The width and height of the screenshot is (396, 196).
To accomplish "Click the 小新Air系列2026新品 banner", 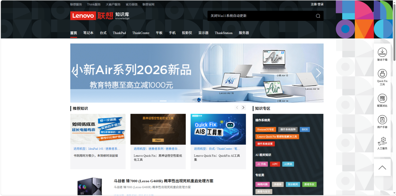I will tap(197, 73).
